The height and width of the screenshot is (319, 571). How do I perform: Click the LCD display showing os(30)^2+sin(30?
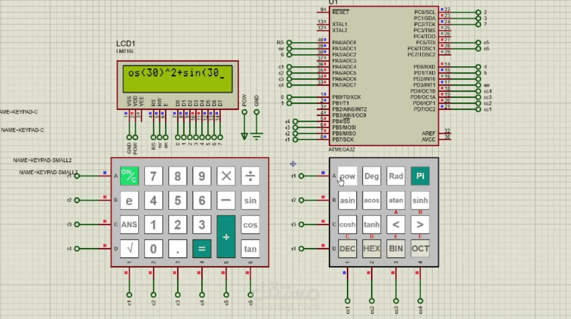(x=177, y=79)
